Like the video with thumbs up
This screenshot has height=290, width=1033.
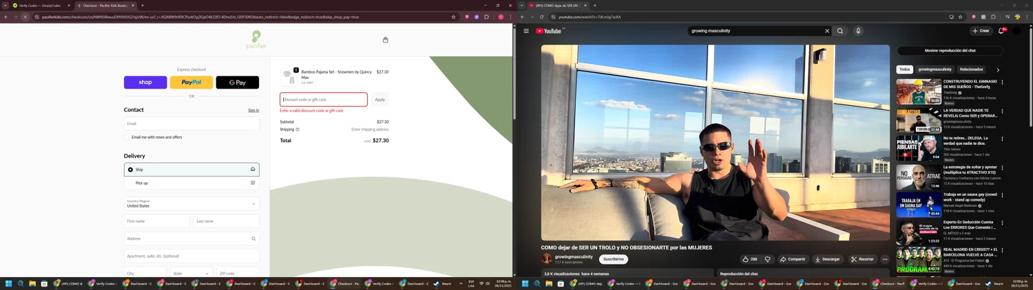tap(749, 259)
